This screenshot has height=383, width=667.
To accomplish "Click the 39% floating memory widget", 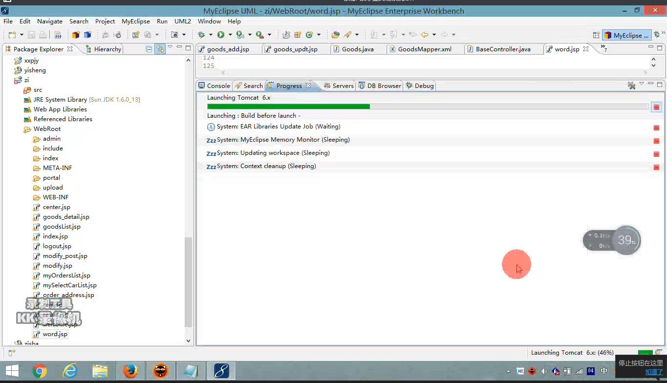I will click(x=627, y=240).
